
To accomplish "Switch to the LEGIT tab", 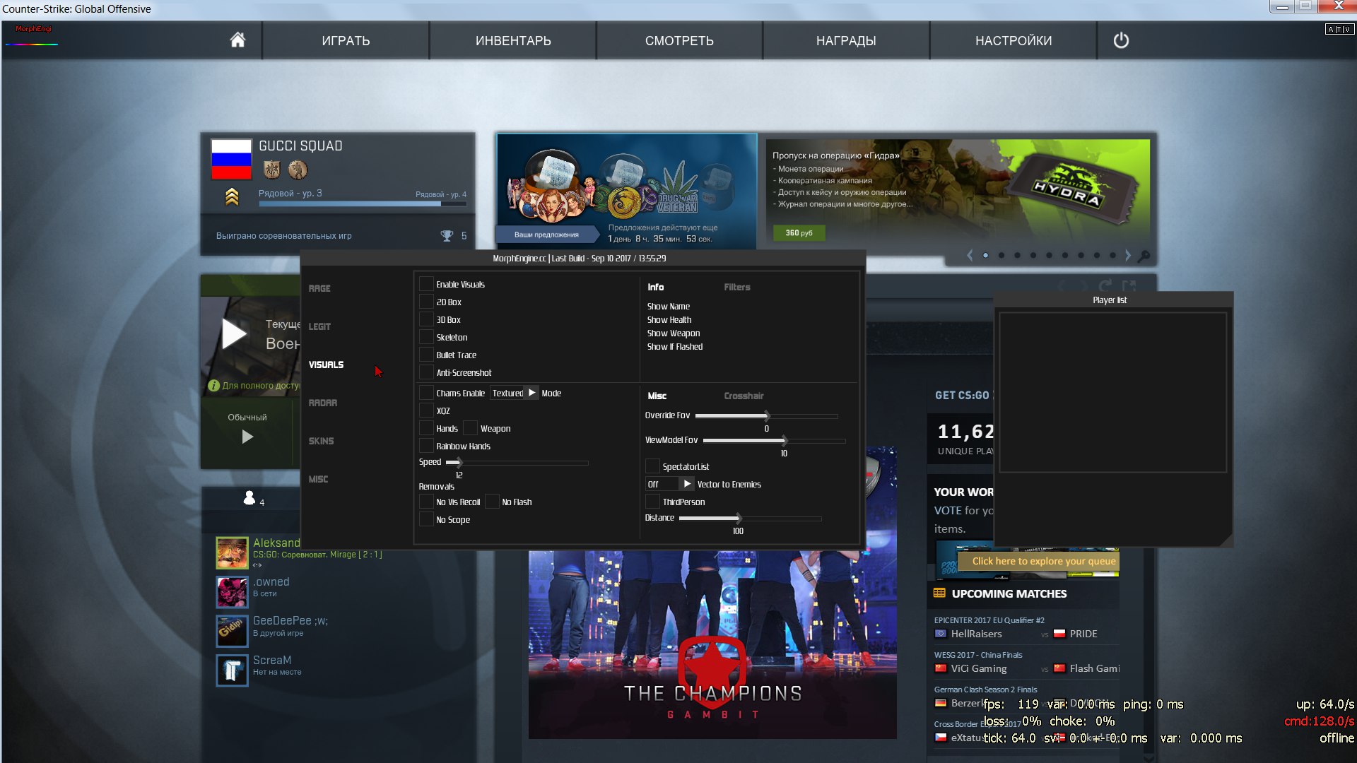I will coord(319,326).
